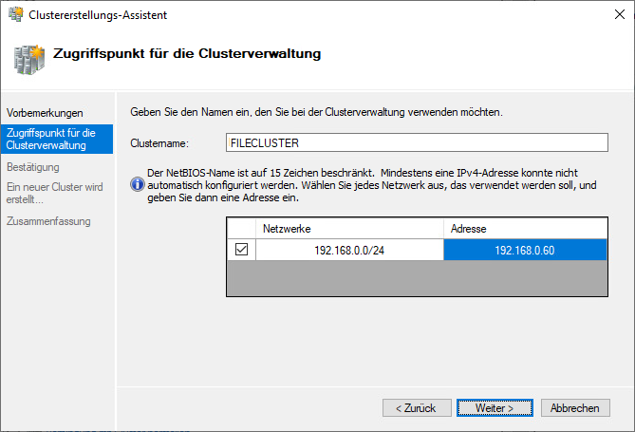Close the Clustererstellungs-Assistent window
Image resolution: width=635 pixels, height=432 pixels.
pos(613,13)
